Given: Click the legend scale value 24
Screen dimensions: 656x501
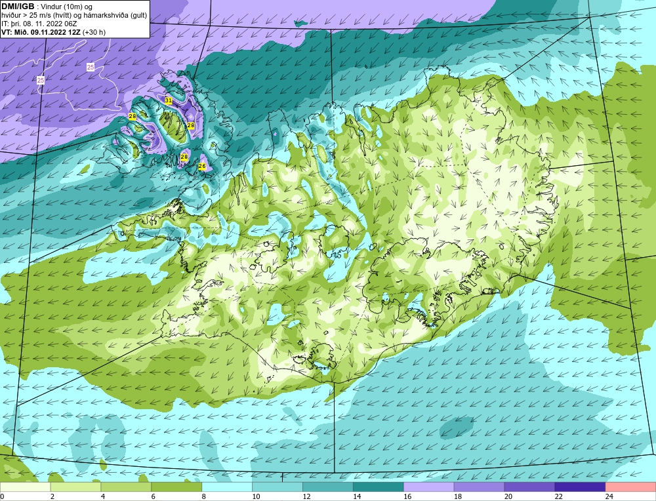Looking at the screenshot, I should (609, 497).
